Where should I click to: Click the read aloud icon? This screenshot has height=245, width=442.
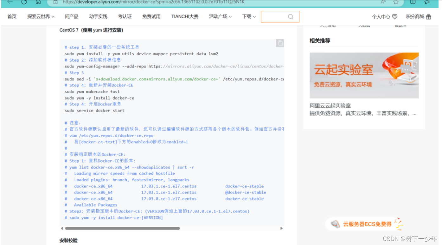tap(383, 2)
